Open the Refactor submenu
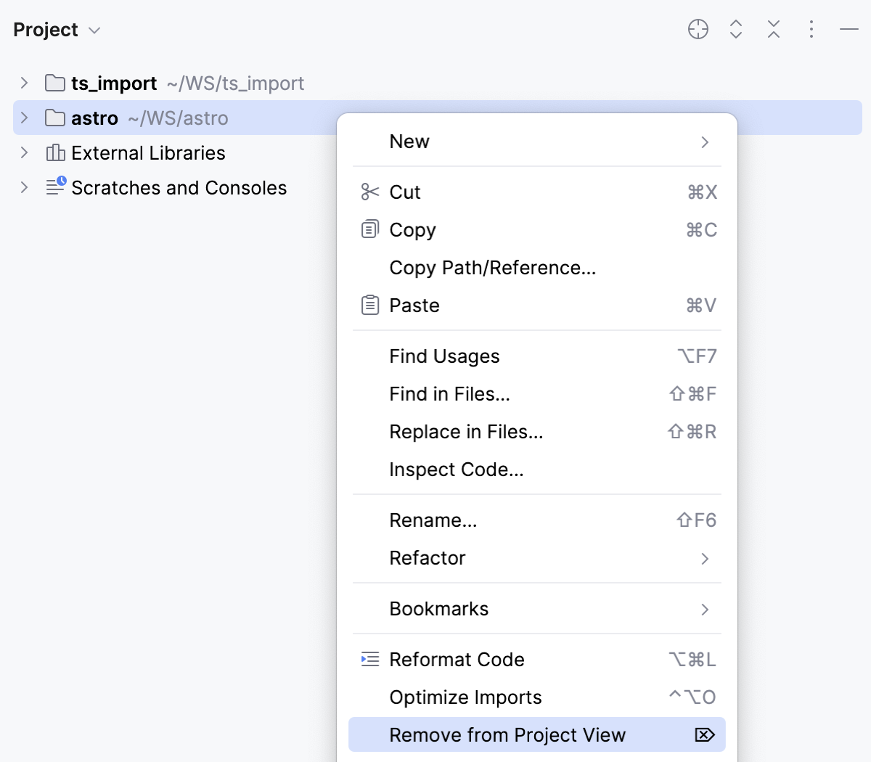 coord(428,558)
